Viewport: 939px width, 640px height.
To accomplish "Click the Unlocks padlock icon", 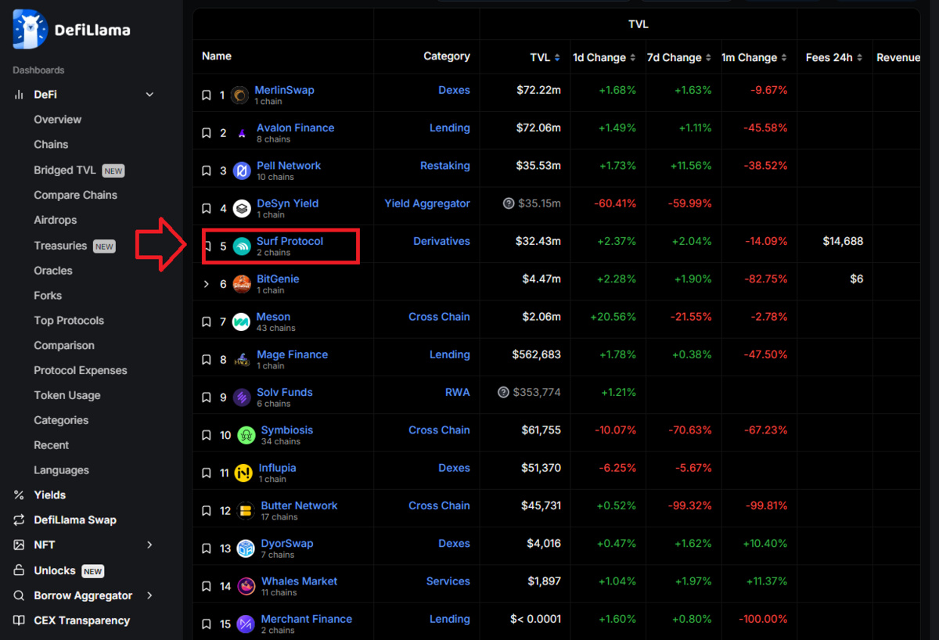I will pyautogui.click(x=19, y=570).
